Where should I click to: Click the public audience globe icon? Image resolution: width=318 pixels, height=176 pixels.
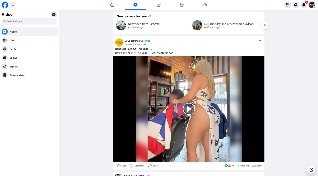(x=145, y=44)
